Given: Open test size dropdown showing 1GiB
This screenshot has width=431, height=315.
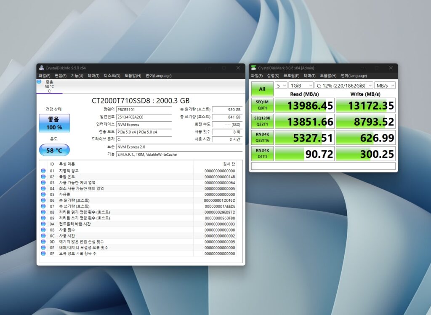Looking at the screenshot, I should coord(301,85).
